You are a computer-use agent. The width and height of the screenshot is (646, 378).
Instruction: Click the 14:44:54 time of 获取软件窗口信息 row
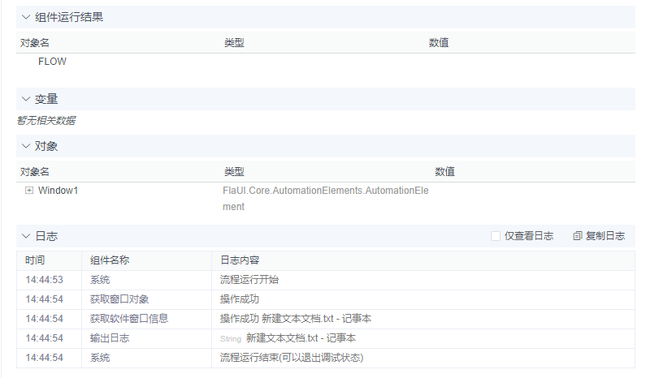tap(45, 319)
